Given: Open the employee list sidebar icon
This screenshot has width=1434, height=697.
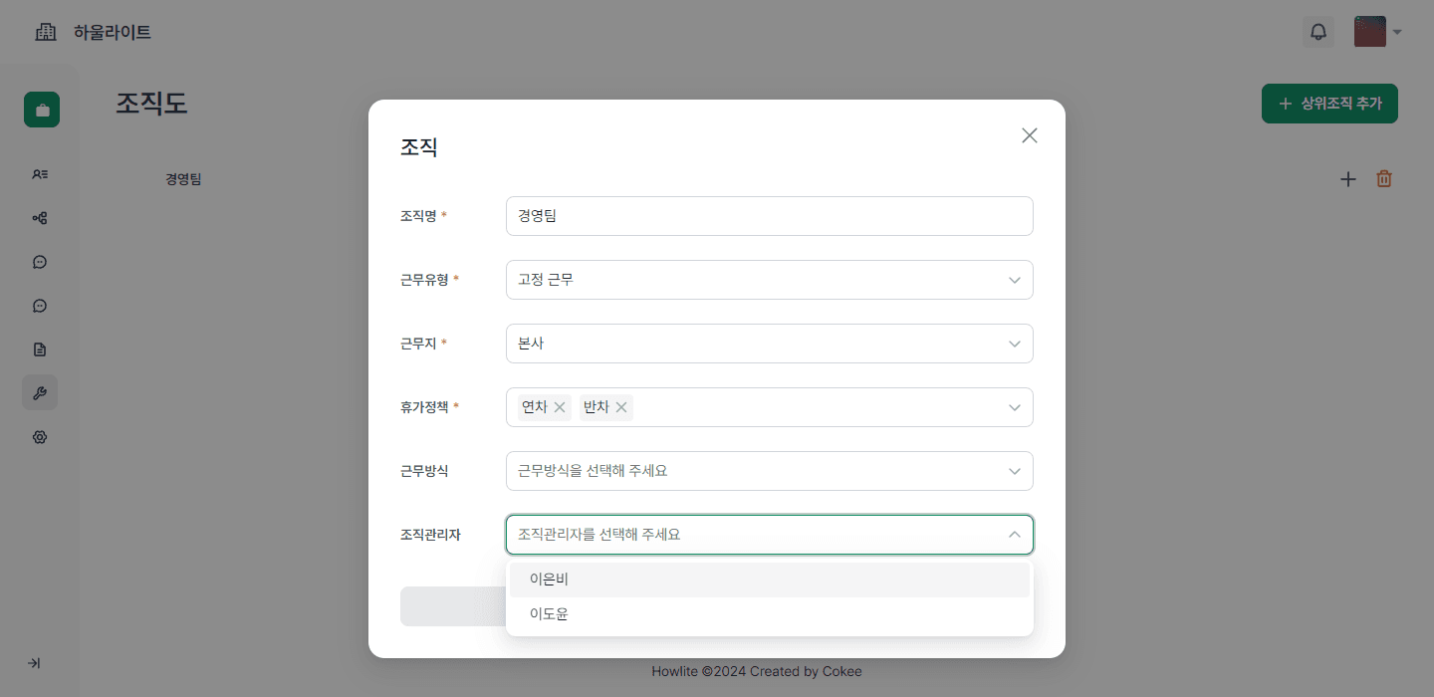Looking at the screenshot, I should coord(40,174).
